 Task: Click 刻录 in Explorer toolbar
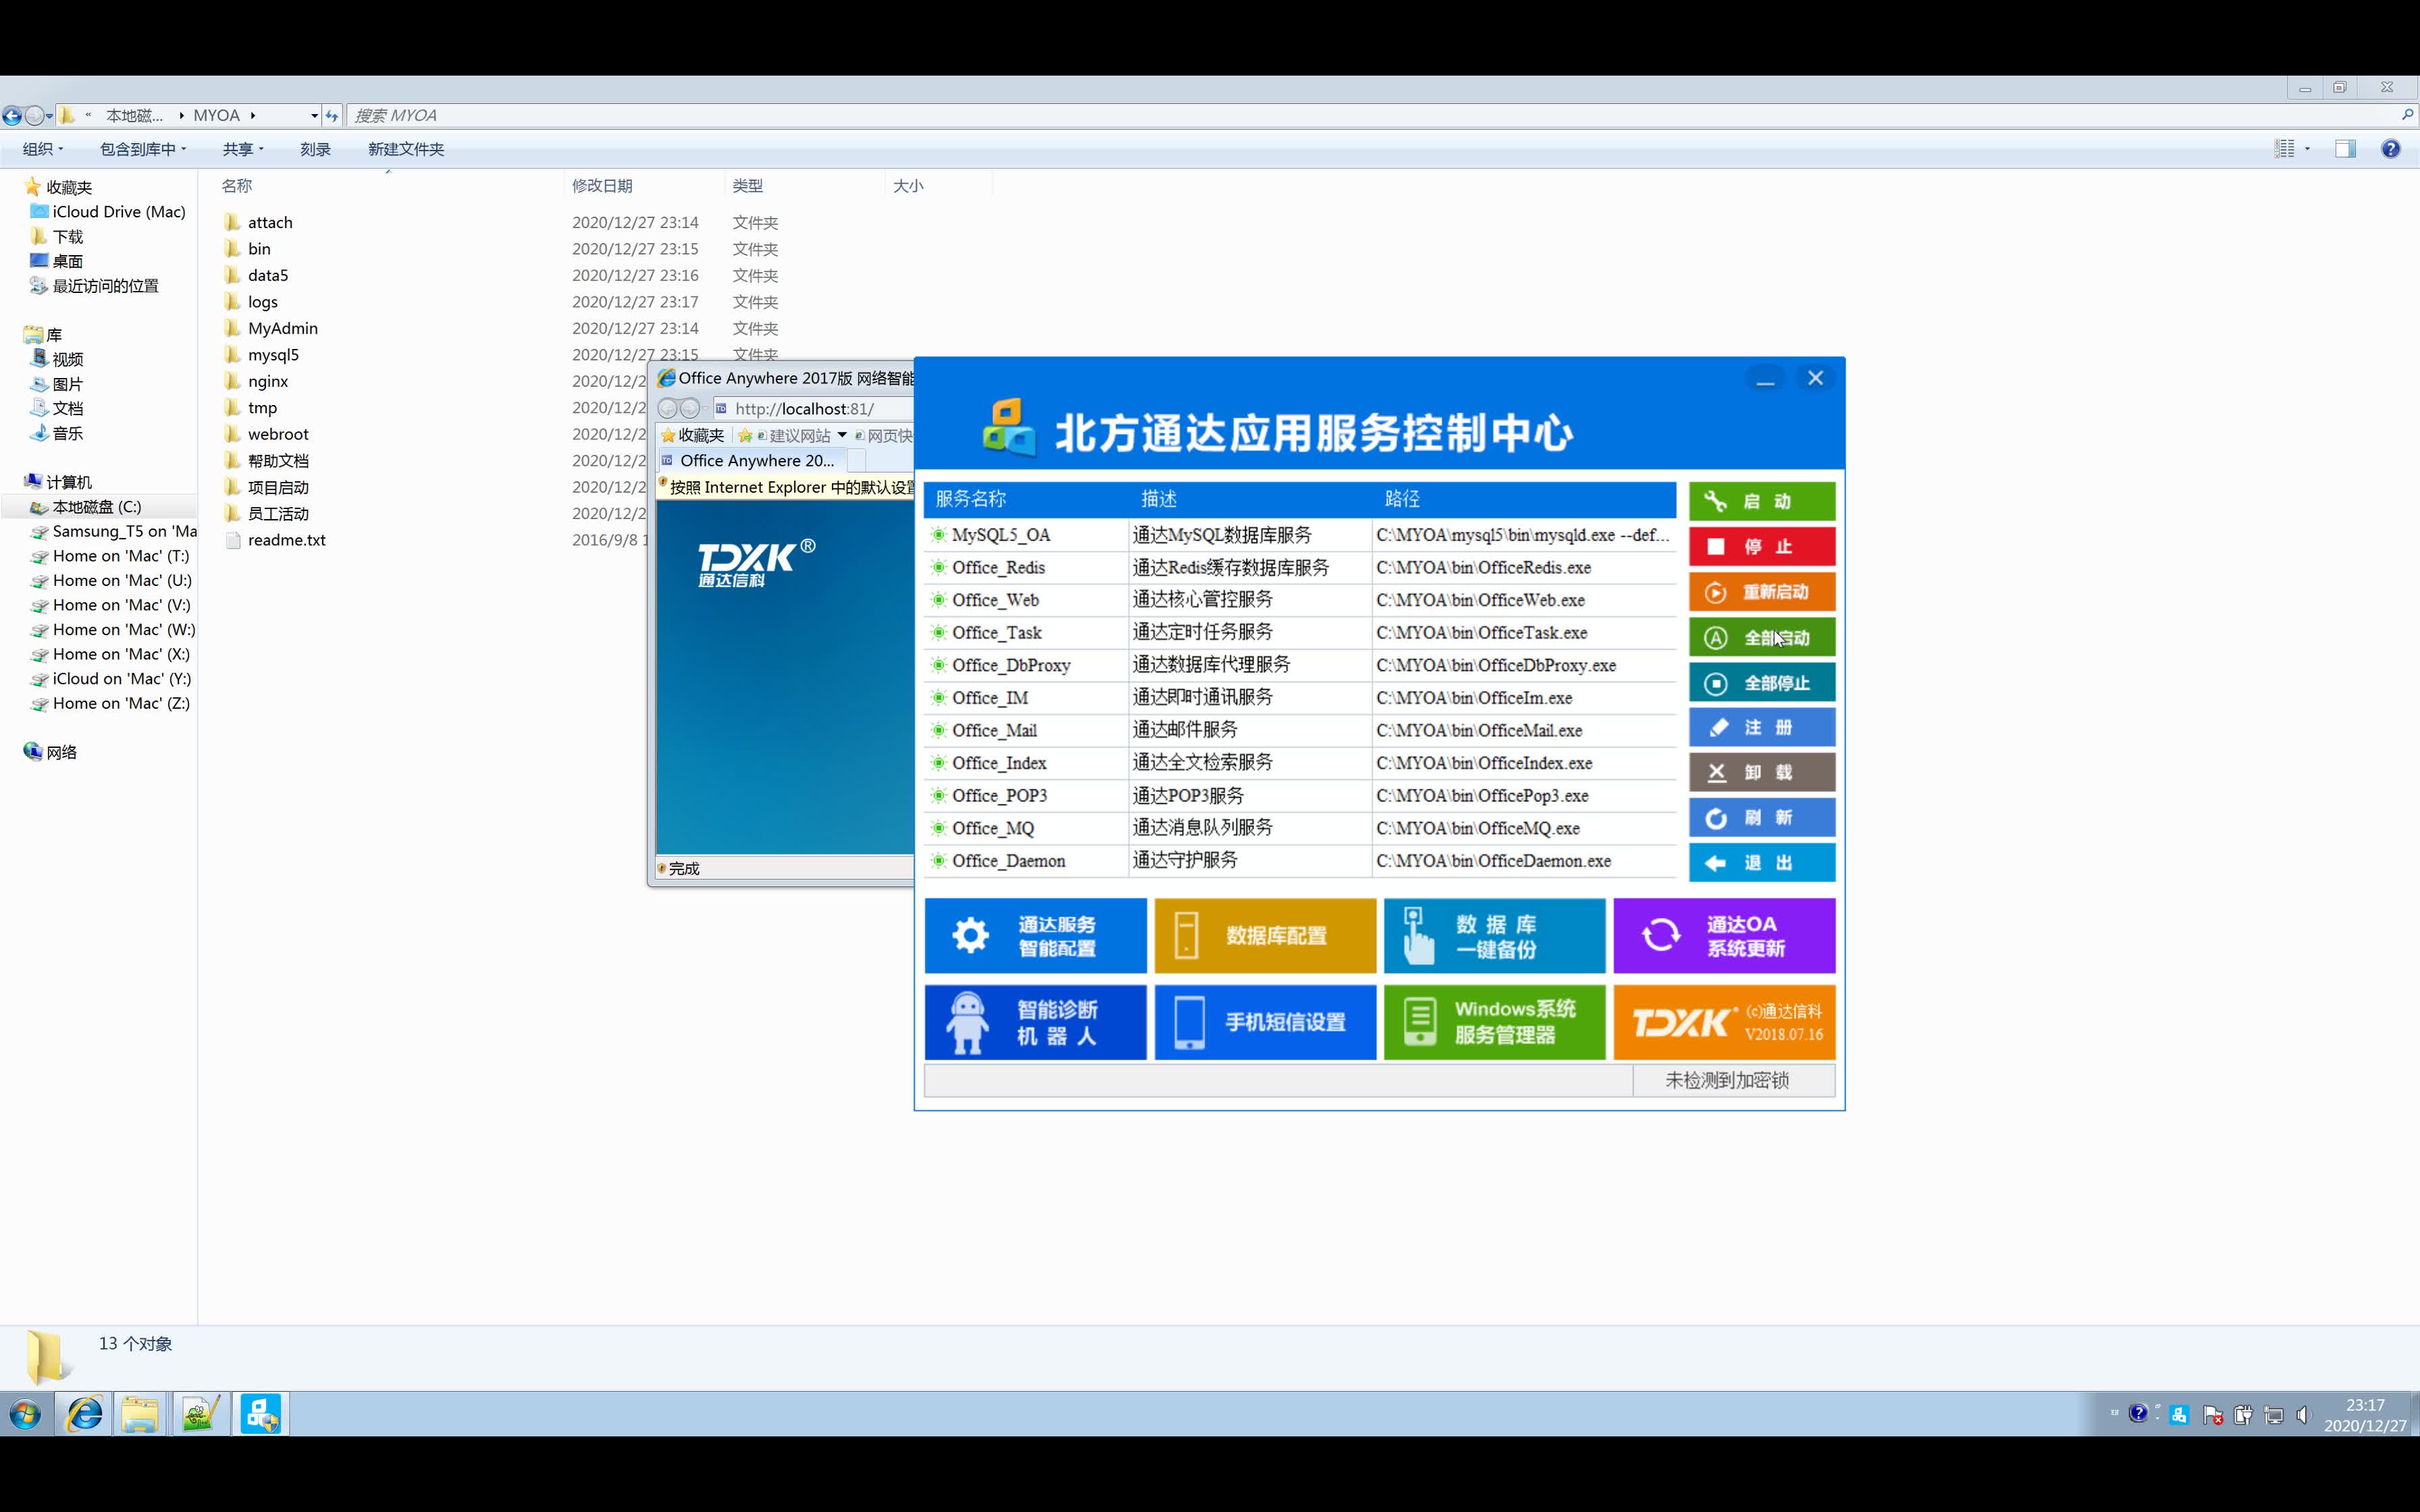pos(315,149)
